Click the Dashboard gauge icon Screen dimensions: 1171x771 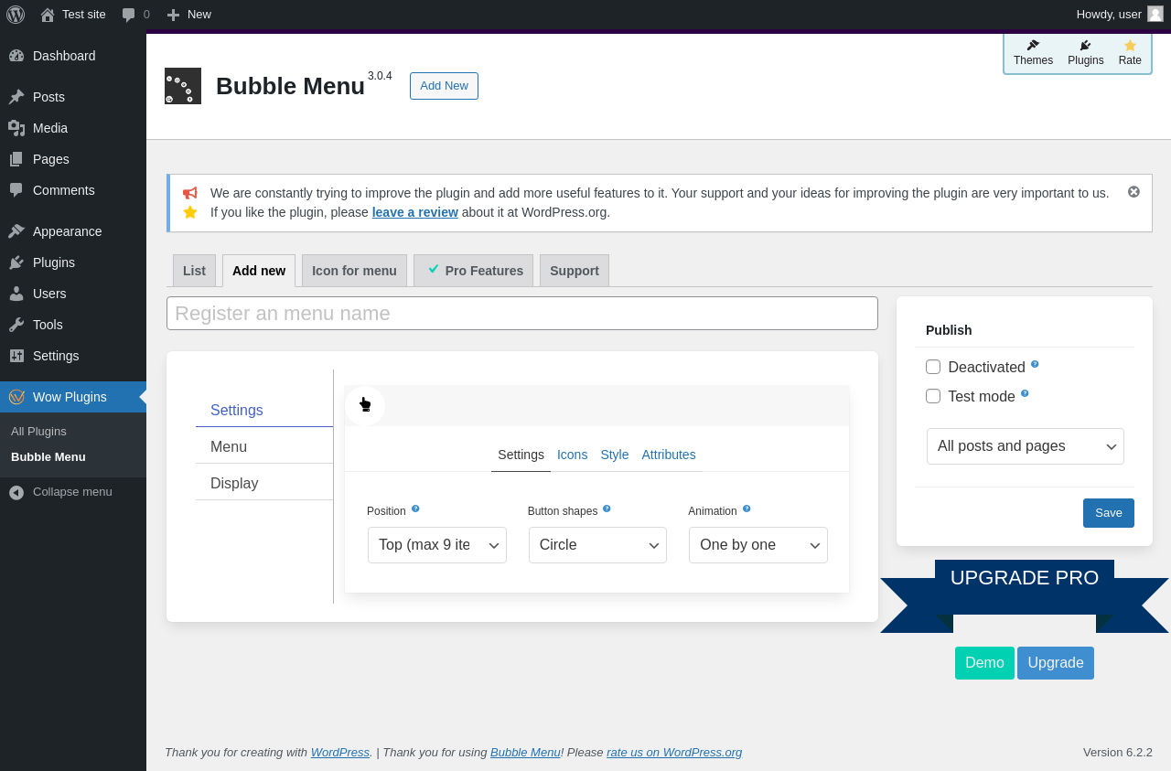click(x=16, y=56)
